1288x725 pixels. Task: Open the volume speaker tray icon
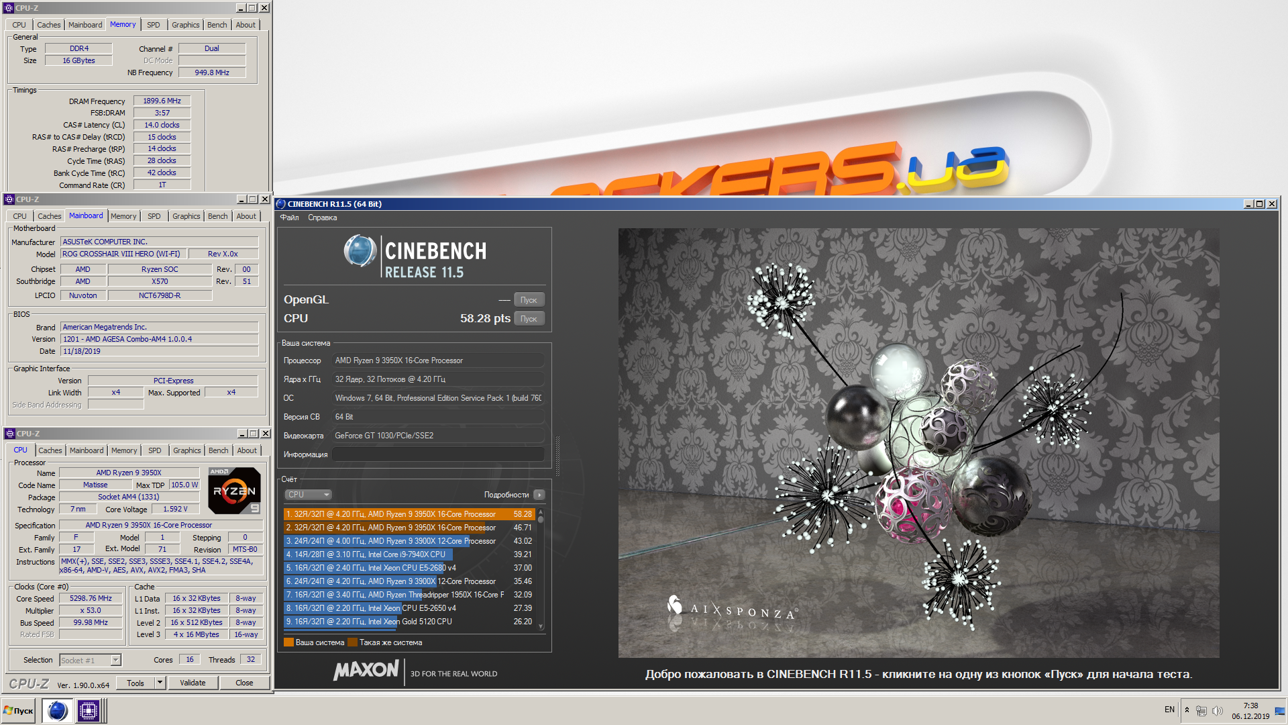tap(1218, 710)
